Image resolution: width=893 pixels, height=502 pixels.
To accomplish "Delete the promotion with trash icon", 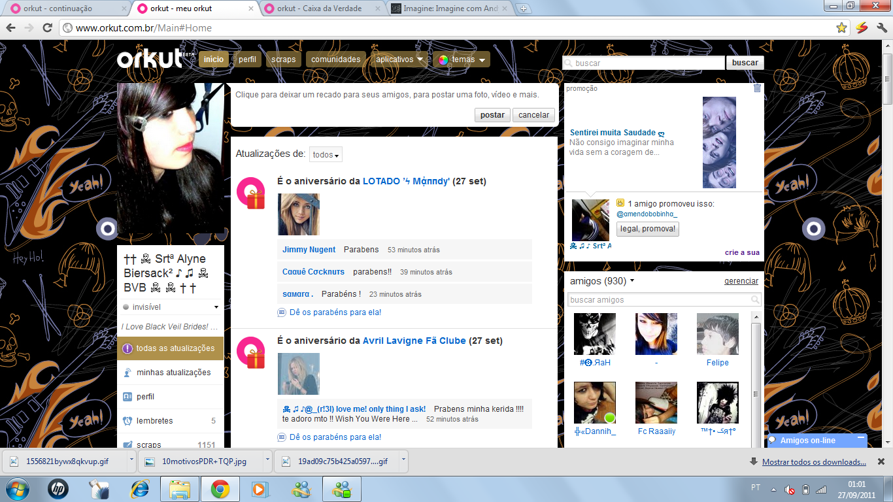I will point(757,88).
